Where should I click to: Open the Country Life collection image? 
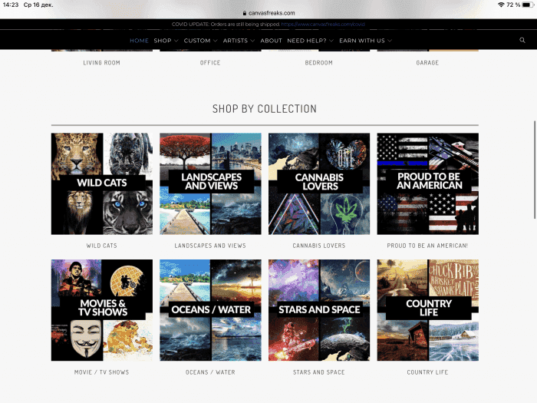(x=427, y=310)
